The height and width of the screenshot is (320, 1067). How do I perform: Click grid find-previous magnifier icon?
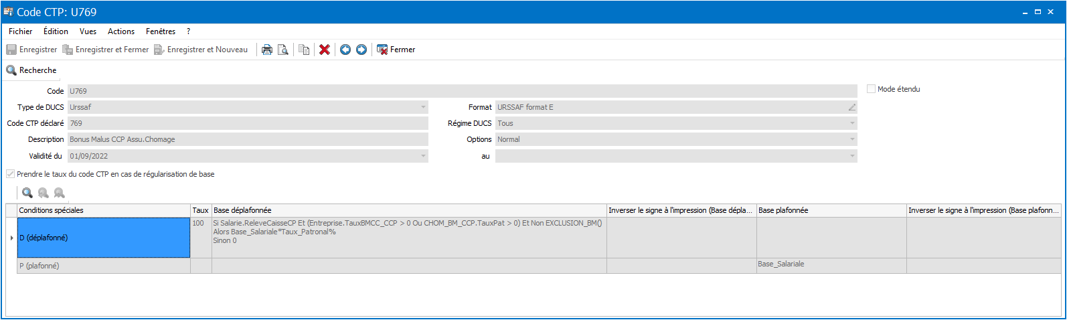(x=44, y=193)
